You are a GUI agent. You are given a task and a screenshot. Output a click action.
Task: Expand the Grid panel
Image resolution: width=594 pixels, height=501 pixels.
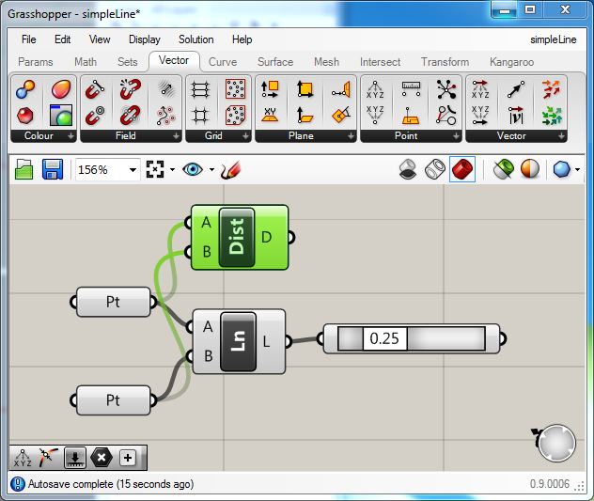tap(245, 135)
